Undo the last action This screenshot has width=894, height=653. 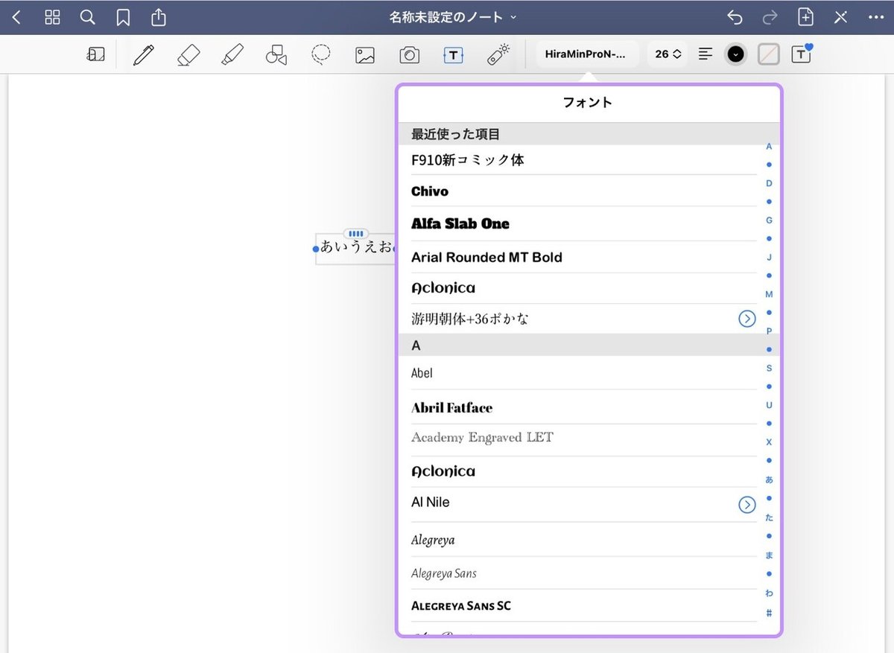tap(735, 17)
